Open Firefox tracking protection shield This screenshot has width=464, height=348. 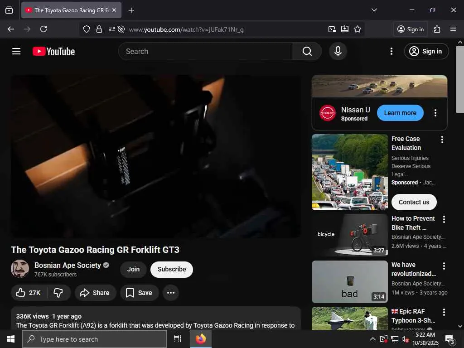click(87, 29)
